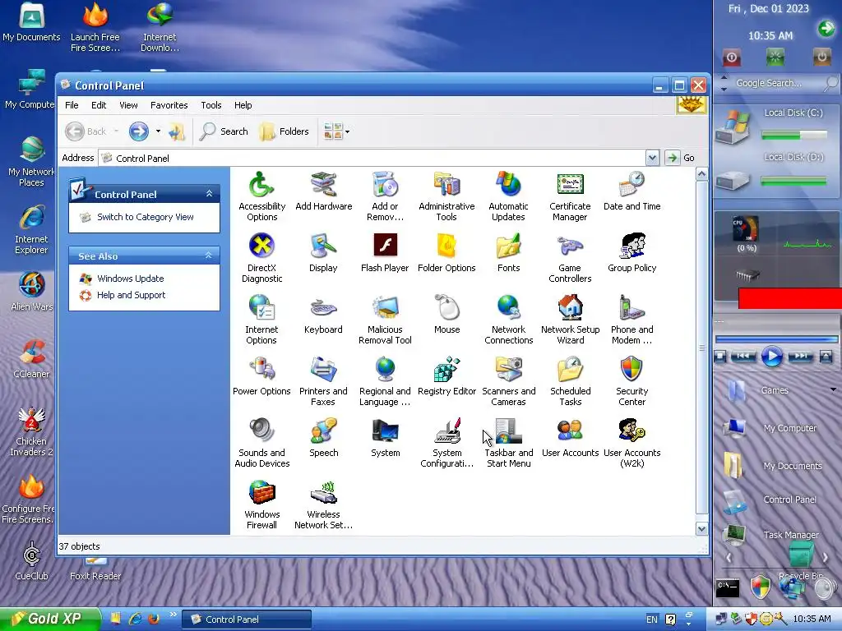Open Network Setup Wizard

coord(570,320)
